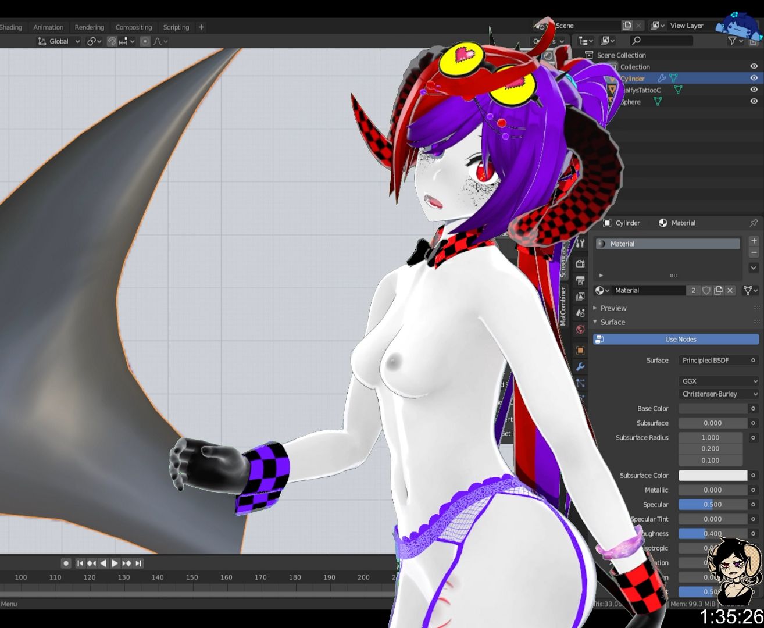Viewport: 764px width, 628px height.
Task: Click the pin icon in properties header
Action: [754, 223]
